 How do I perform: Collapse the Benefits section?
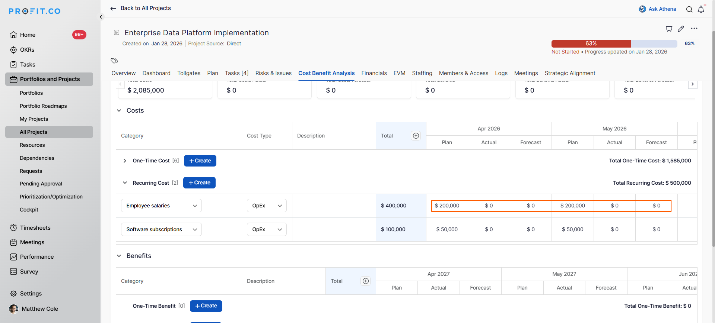pos(119,256)
